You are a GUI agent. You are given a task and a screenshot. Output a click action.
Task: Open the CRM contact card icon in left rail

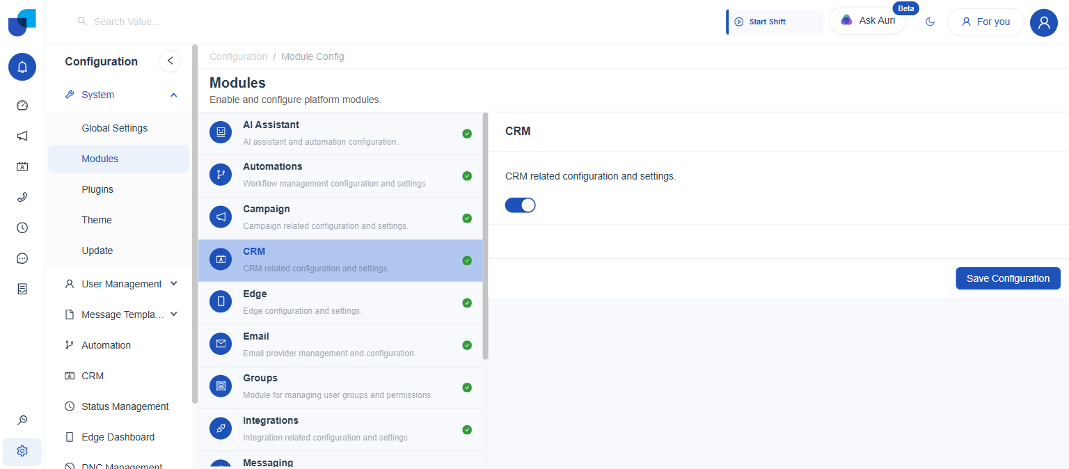22,167
